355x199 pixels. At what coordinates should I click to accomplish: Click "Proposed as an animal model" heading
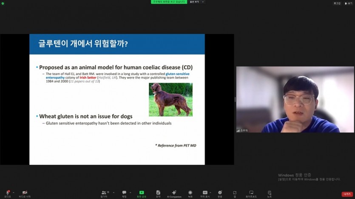pyautogui.click(x=116, y=67)
